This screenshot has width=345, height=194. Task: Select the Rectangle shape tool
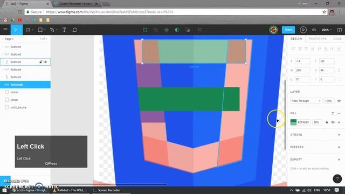pos(40,30)
